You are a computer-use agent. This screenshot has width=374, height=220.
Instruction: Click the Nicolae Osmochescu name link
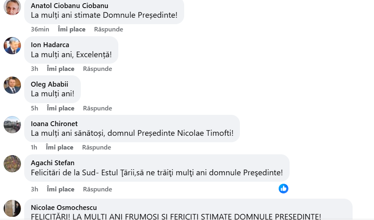64,208
